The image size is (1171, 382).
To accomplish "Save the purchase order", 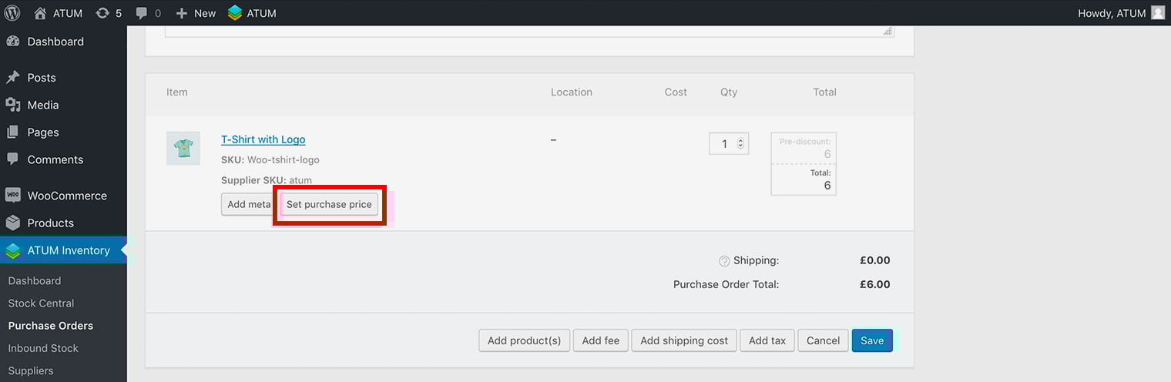I will point(871,340).
